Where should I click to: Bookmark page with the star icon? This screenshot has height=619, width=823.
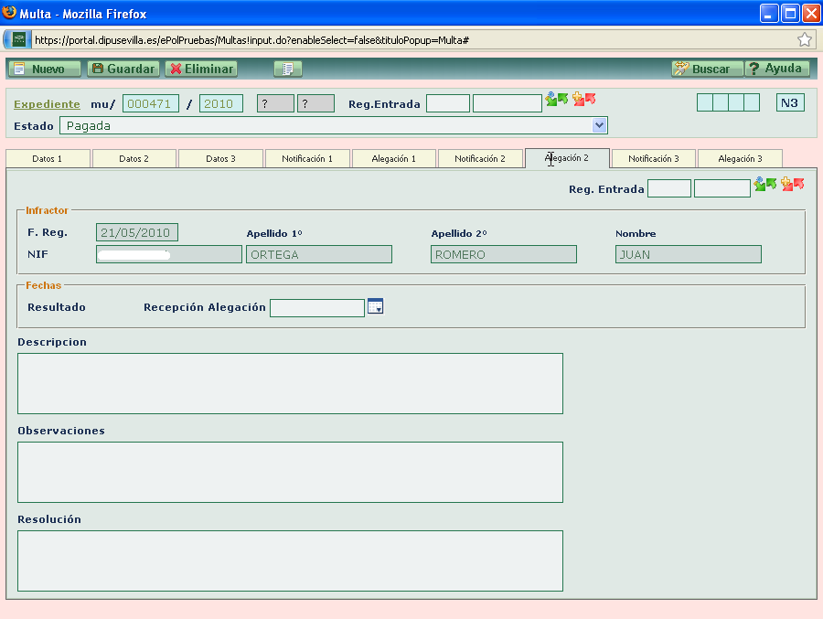[805, 39]
